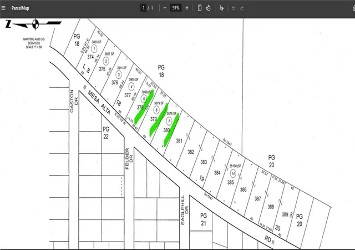Click the redo arrow icon
This screenshot has height=250, width=355.
click(242, 8)
